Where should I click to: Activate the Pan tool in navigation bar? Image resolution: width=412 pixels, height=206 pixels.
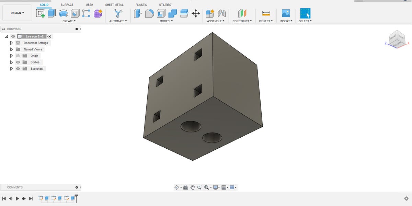click(x=193, y=187)
